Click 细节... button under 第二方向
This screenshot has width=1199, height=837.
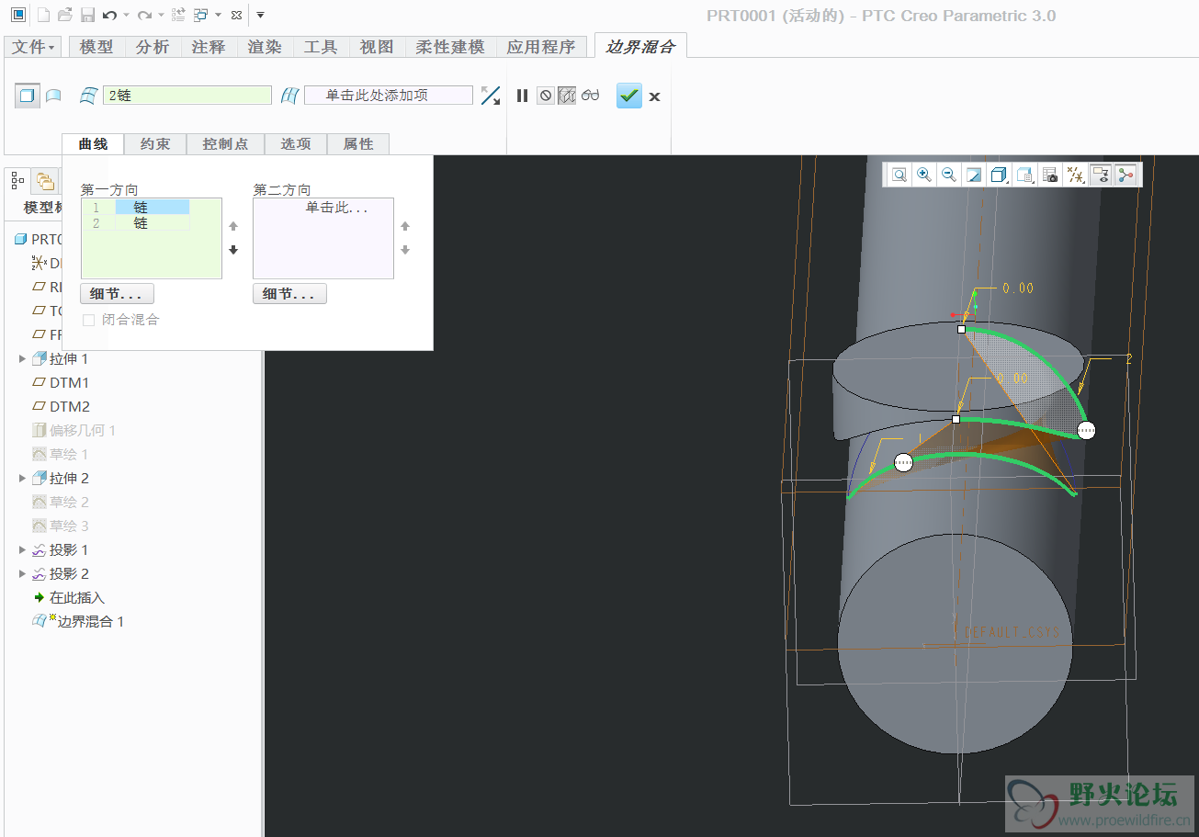click(289, 294)
